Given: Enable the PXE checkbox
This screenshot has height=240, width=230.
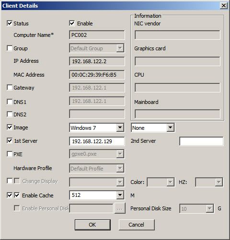Looking at the screenshot, I should [x=10, y=154].
